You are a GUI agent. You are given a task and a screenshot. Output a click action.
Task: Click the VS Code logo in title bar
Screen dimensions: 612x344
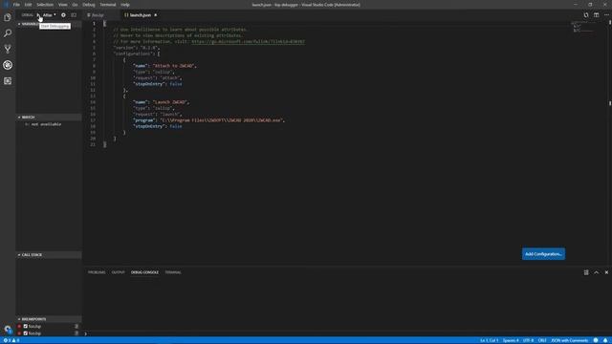(6, 5)
